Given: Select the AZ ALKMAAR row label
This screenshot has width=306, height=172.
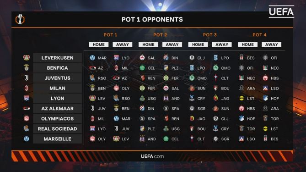Looking at the screenshot, I should (57, 108).
